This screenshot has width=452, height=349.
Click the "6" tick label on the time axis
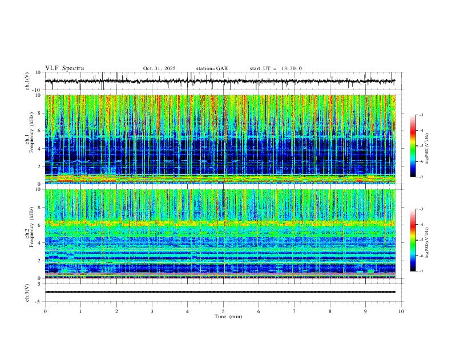259,311
